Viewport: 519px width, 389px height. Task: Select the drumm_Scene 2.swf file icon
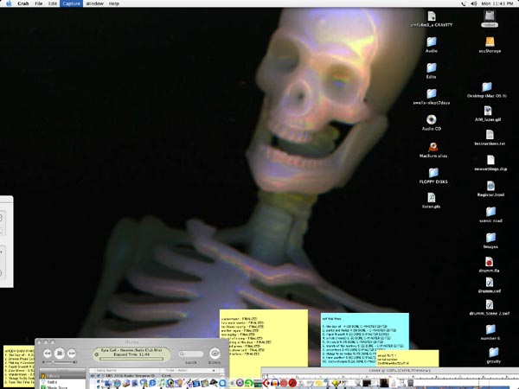[x=490, y=304]
